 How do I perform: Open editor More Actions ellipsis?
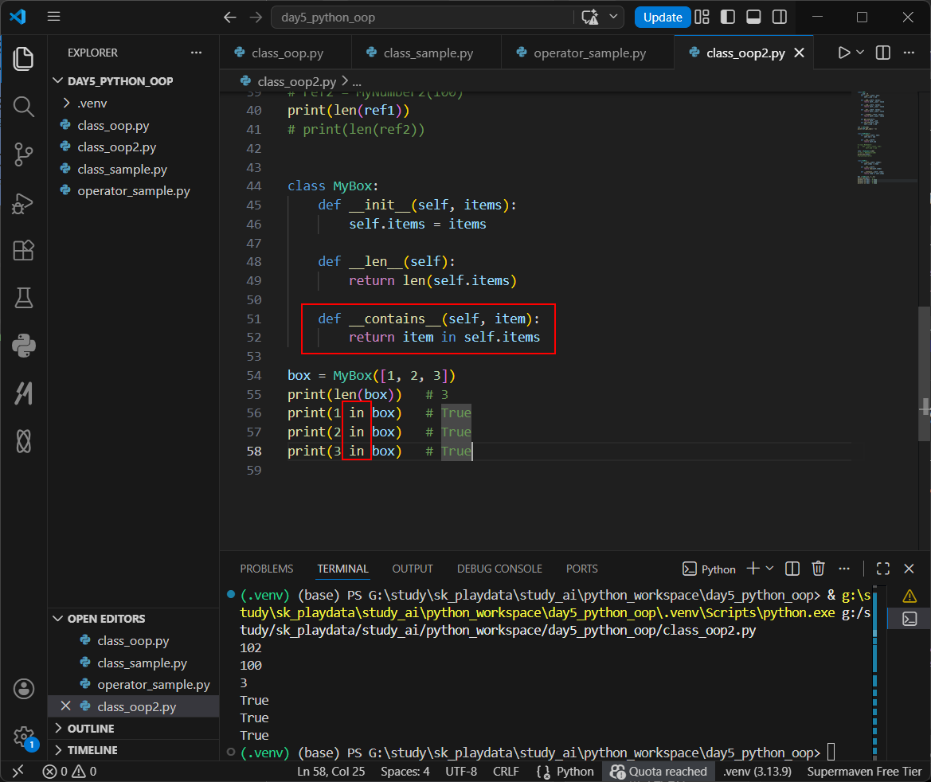point(909,53)
